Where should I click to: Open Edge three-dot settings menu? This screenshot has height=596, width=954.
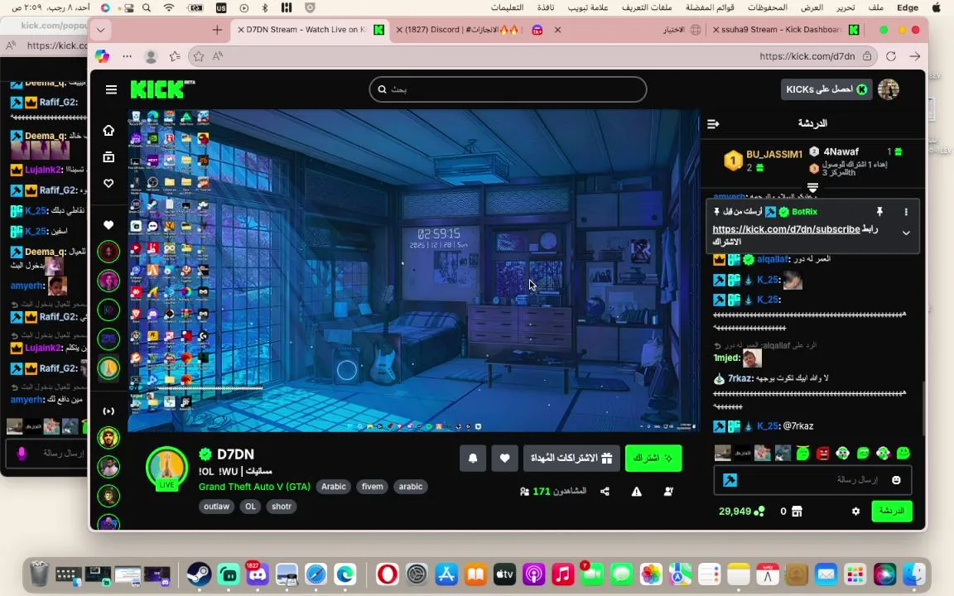127,56
